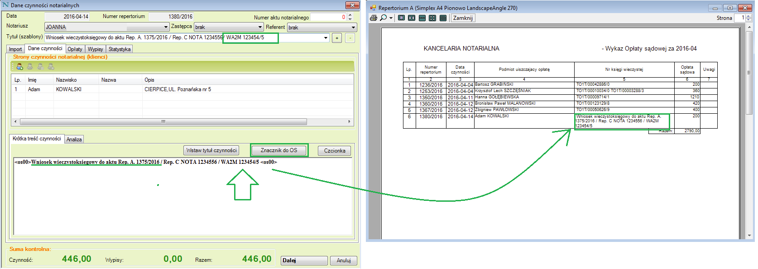Minimize the Repertorium A preview window

[x=715, y=8]
